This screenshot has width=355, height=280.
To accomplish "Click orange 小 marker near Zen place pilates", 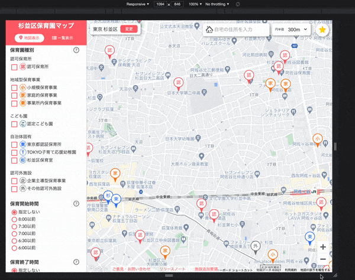I will [x=273, y=256].
